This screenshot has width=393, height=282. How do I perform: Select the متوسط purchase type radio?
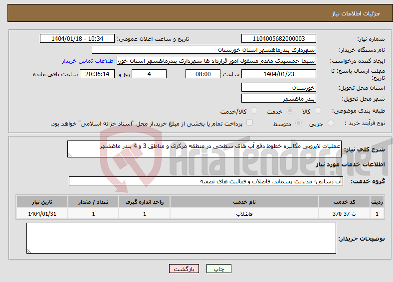[x=298, y=123]
